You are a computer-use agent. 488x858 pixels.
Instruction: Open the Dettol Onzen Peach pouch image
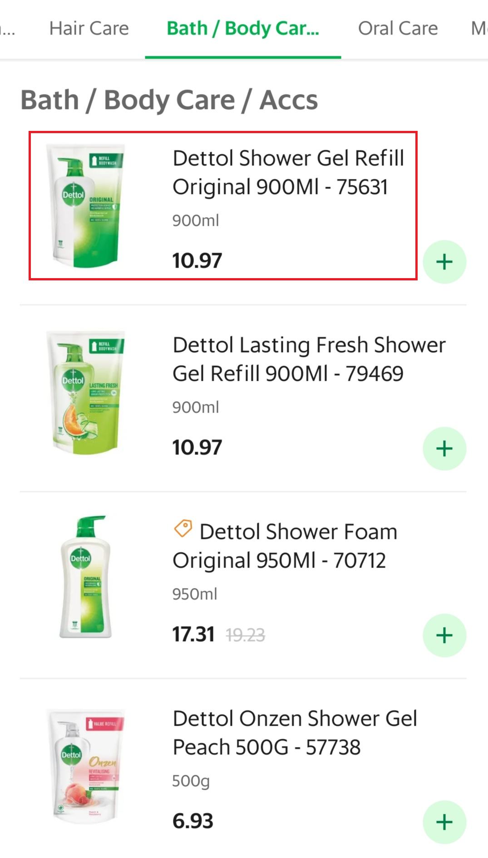(x=85, y=766)
